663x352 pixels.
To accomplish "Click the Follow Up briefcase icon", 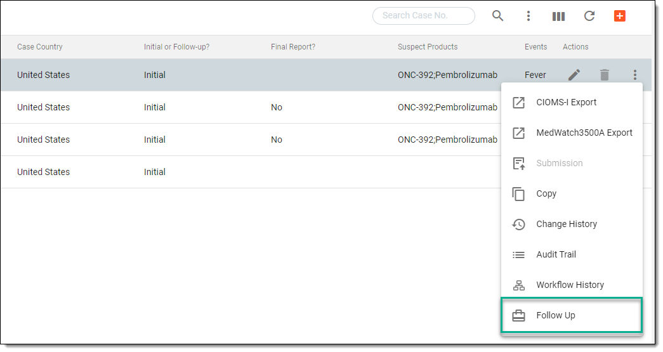I will (519, 316).
